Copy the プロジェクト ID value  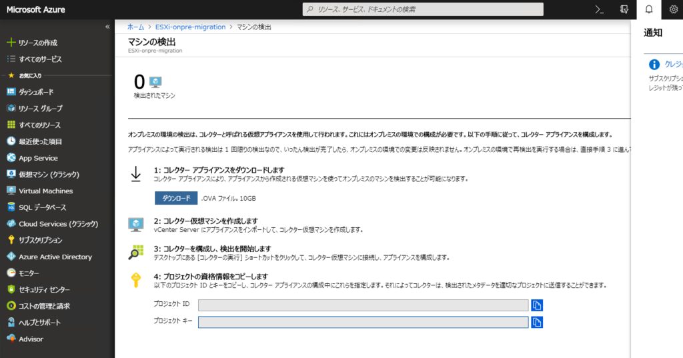[x=537, y=305]
